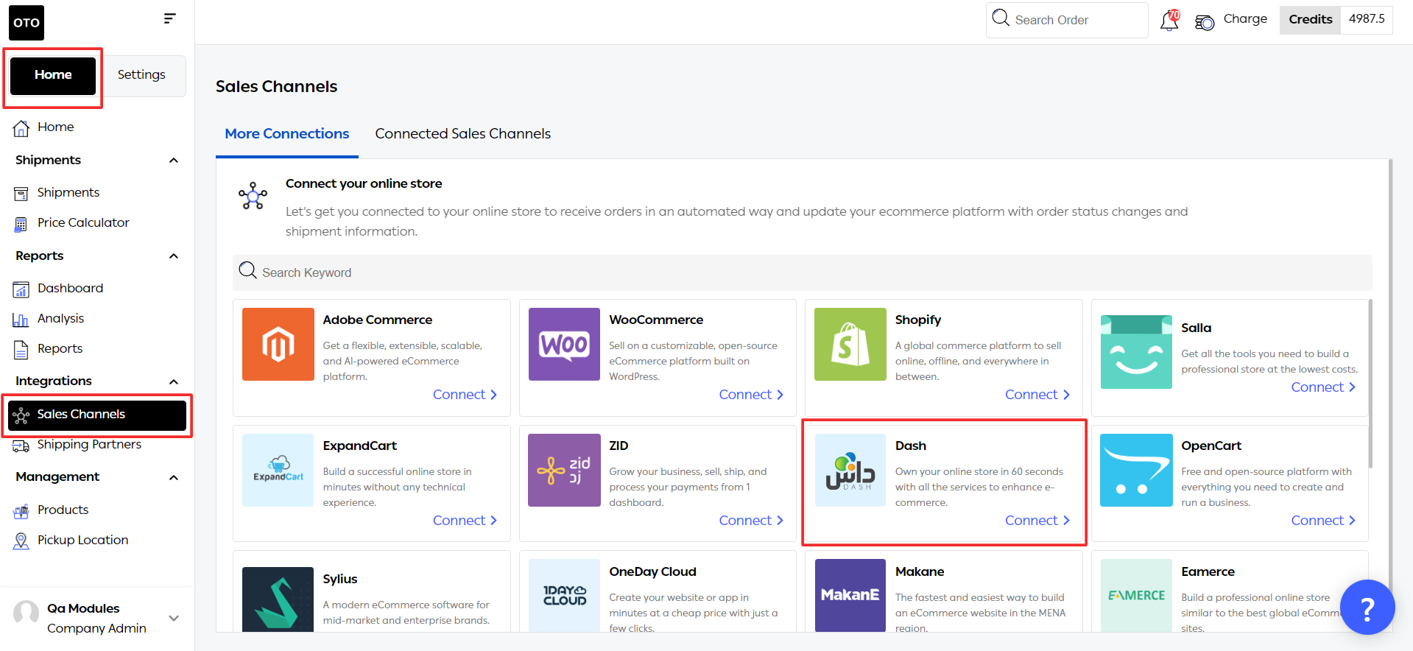Click the Sales Channels network icon
1413x651 pixels.
point(21,415)
